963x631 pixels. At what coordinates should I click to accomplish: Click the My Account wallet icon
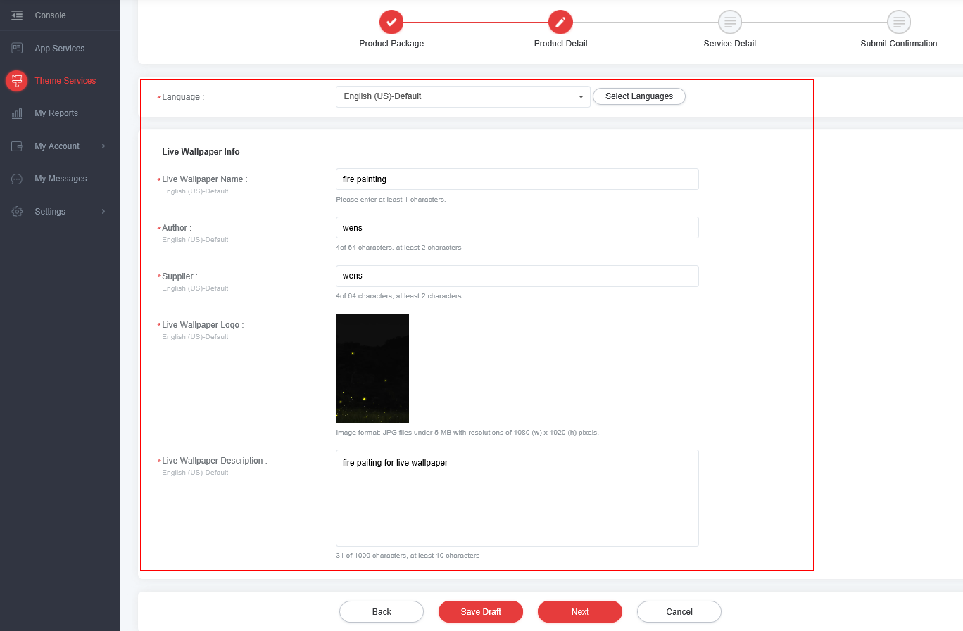click(x=17, y=146)
